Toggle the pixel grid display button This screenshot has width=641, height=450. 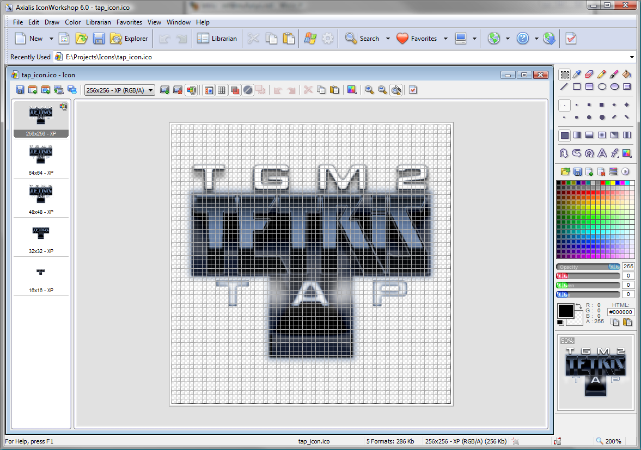(222, 90)
